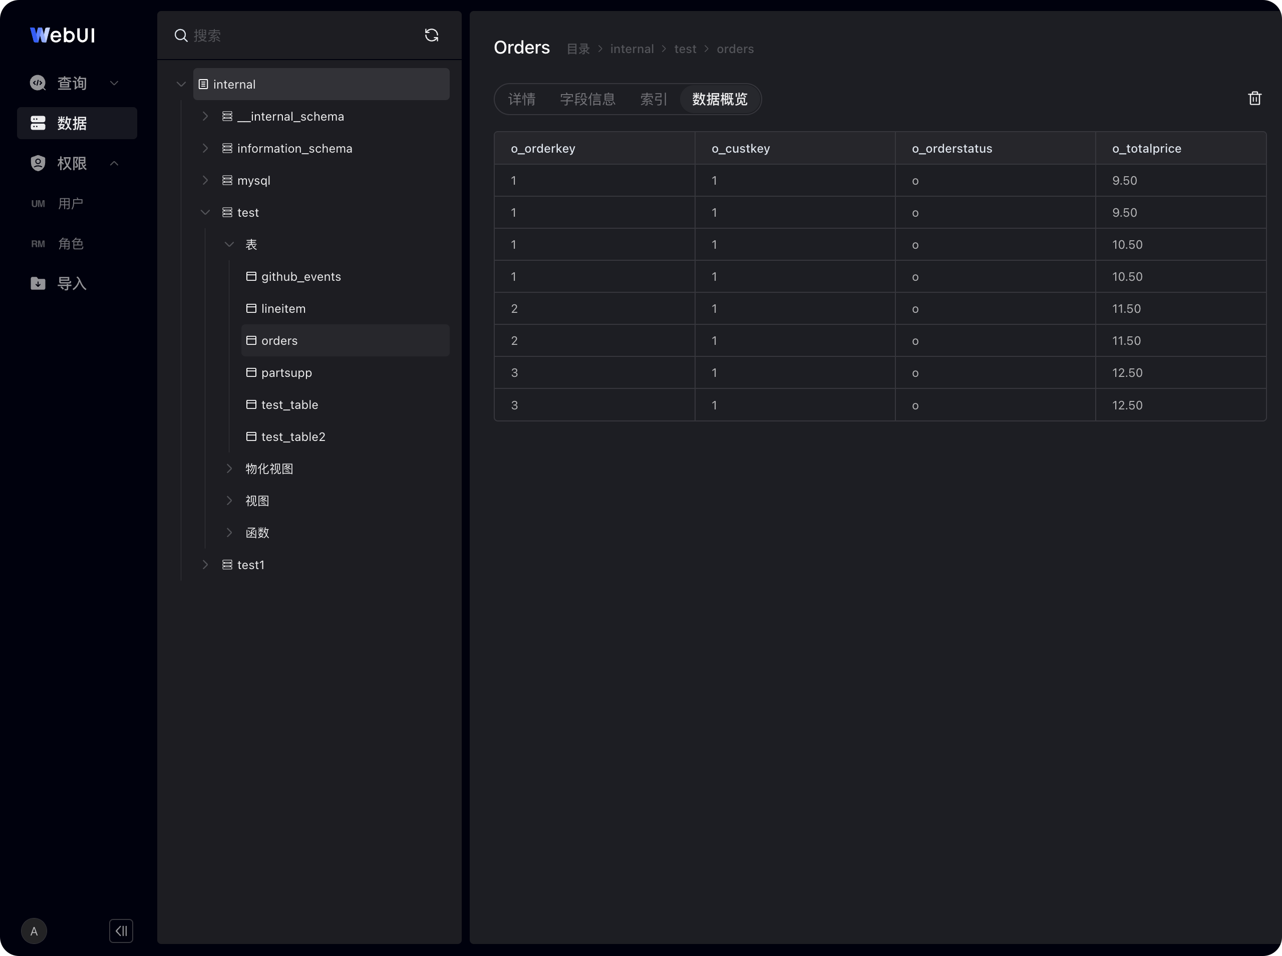Expand the 视图 folder
Viewport: 1282px width, 956px height.
click(x=229, y=501)
